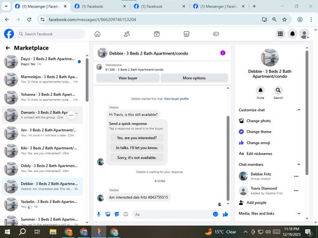Open Facebook home logo
This screenshot has width=318, height=238.
[x=9, y=34]
